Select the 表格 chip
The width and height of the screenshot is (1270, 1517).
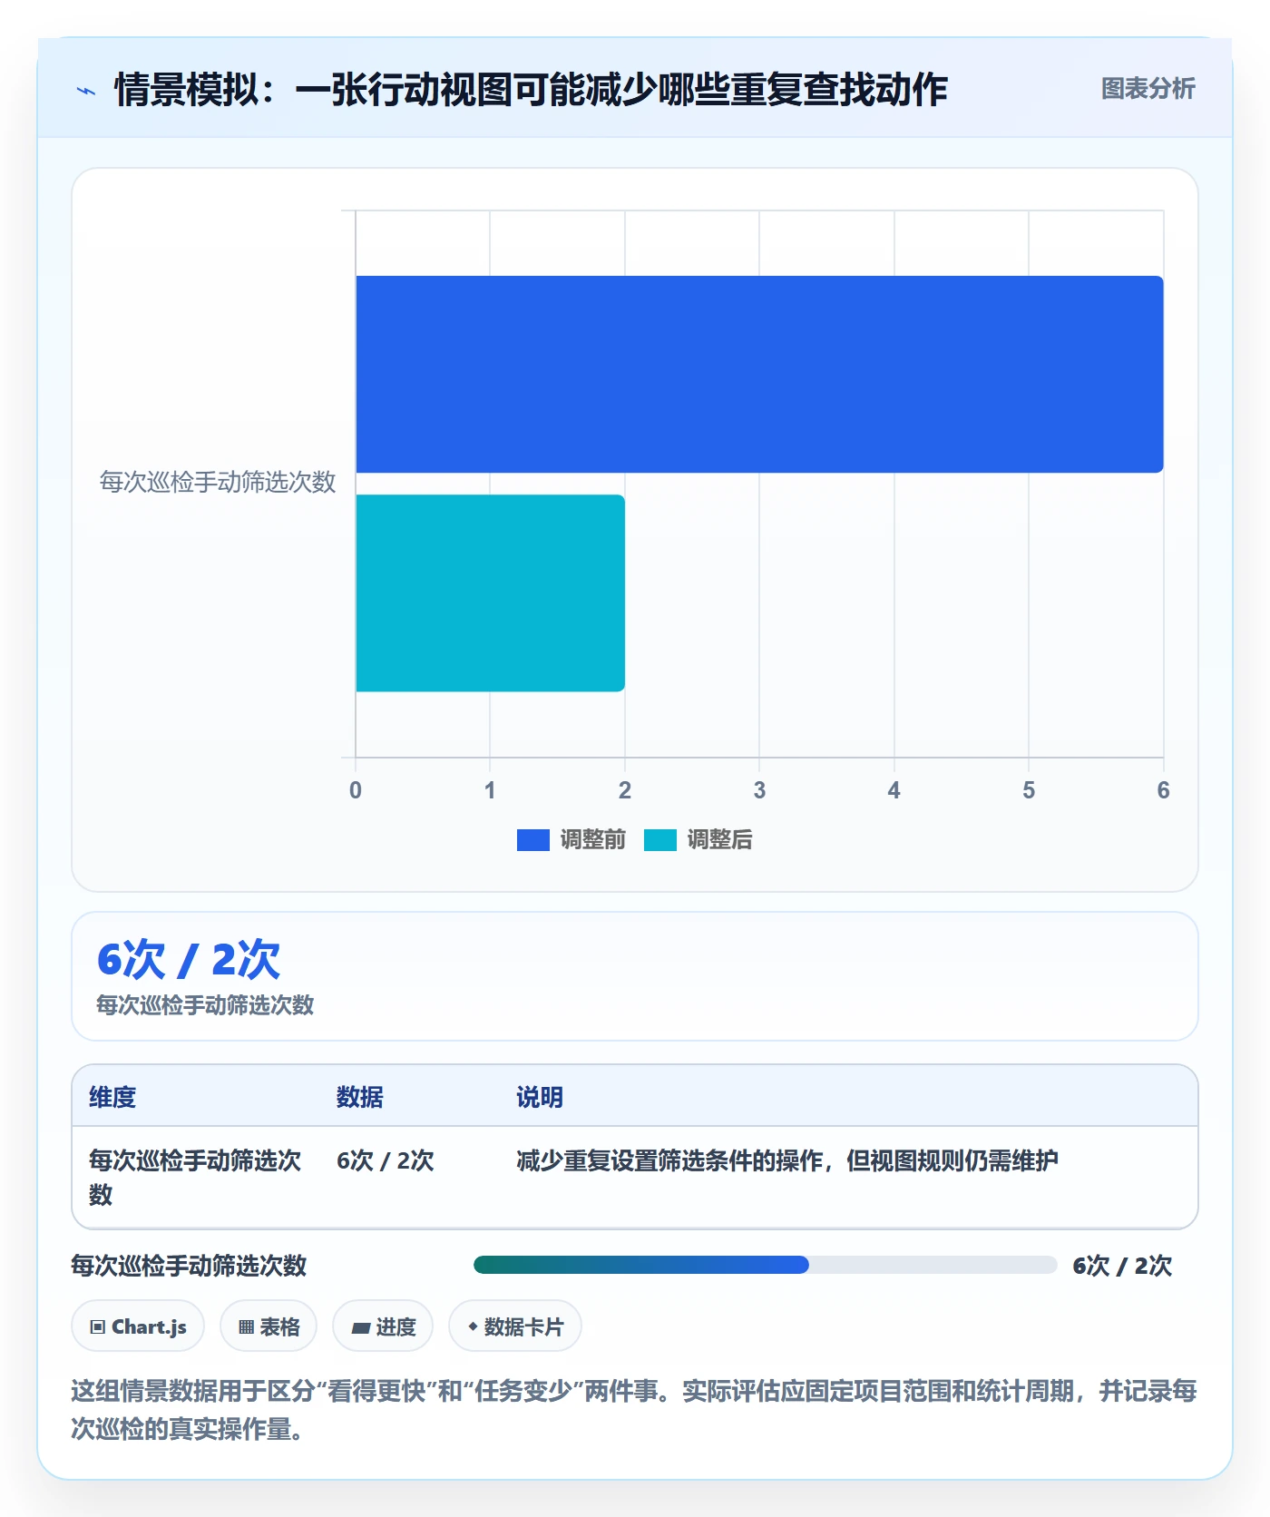pos(269,1326)
